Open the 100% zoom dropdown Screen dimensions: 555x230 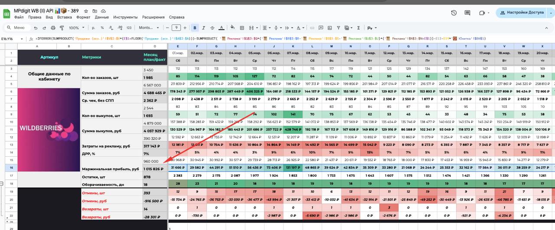[77, 28]
